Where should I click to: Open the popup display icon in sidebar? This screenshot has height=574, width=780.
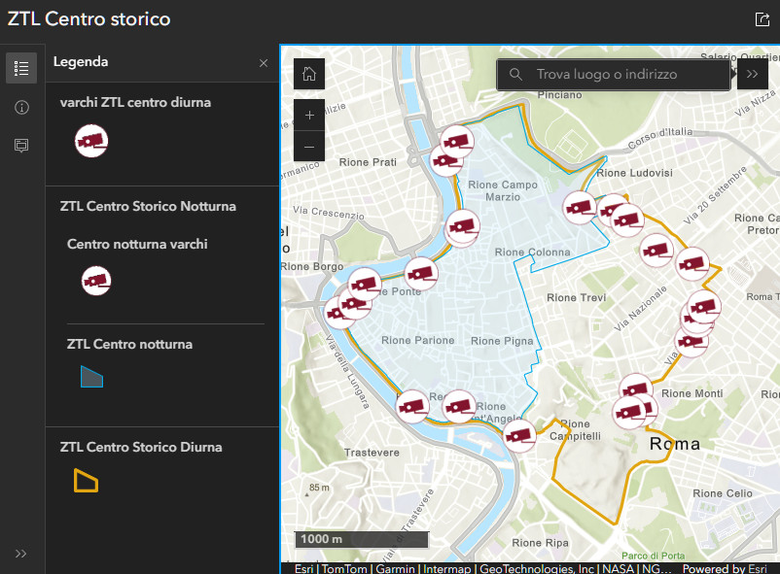tap(21, 145)
